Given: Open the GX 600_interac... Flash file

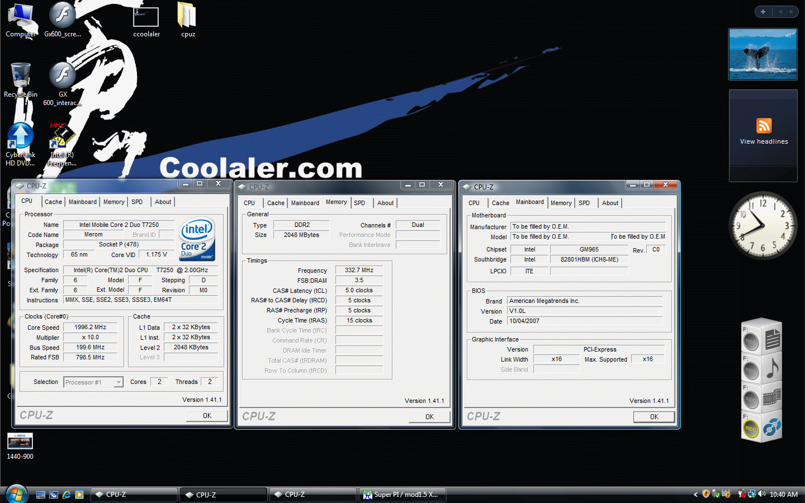Looking at the screenshot, I should pyautogui.click(x=63, y=84).
